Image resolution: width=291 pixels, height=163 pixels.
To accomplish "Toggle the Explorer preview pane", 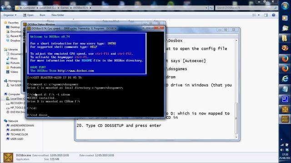I will (266, 15).
